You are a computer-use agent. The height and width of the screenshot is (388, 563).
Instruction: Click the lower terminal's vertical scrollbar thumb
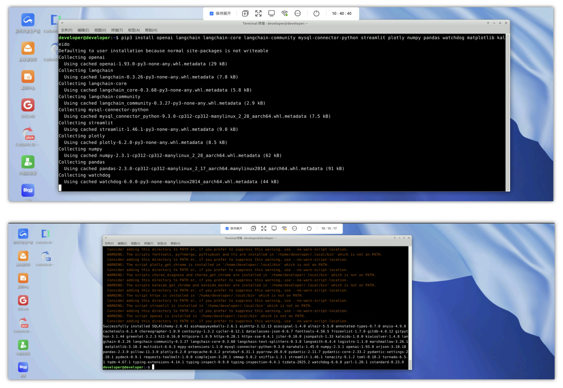tap(410, 364)
